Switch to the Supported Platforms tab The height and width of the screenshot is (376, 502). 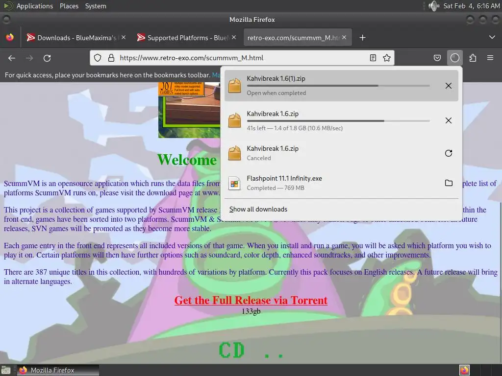coord(187,38)
